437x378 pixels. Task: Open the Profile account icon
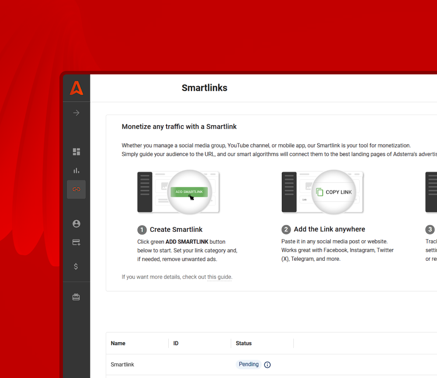(76, 224)
